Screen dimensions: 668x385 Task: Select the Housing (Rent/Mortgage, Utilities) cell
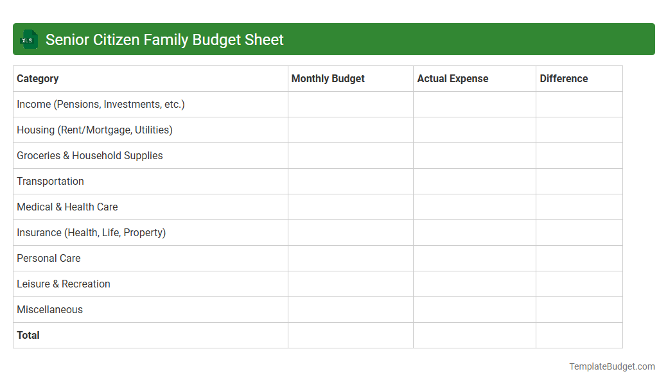[x=94, y=130]
